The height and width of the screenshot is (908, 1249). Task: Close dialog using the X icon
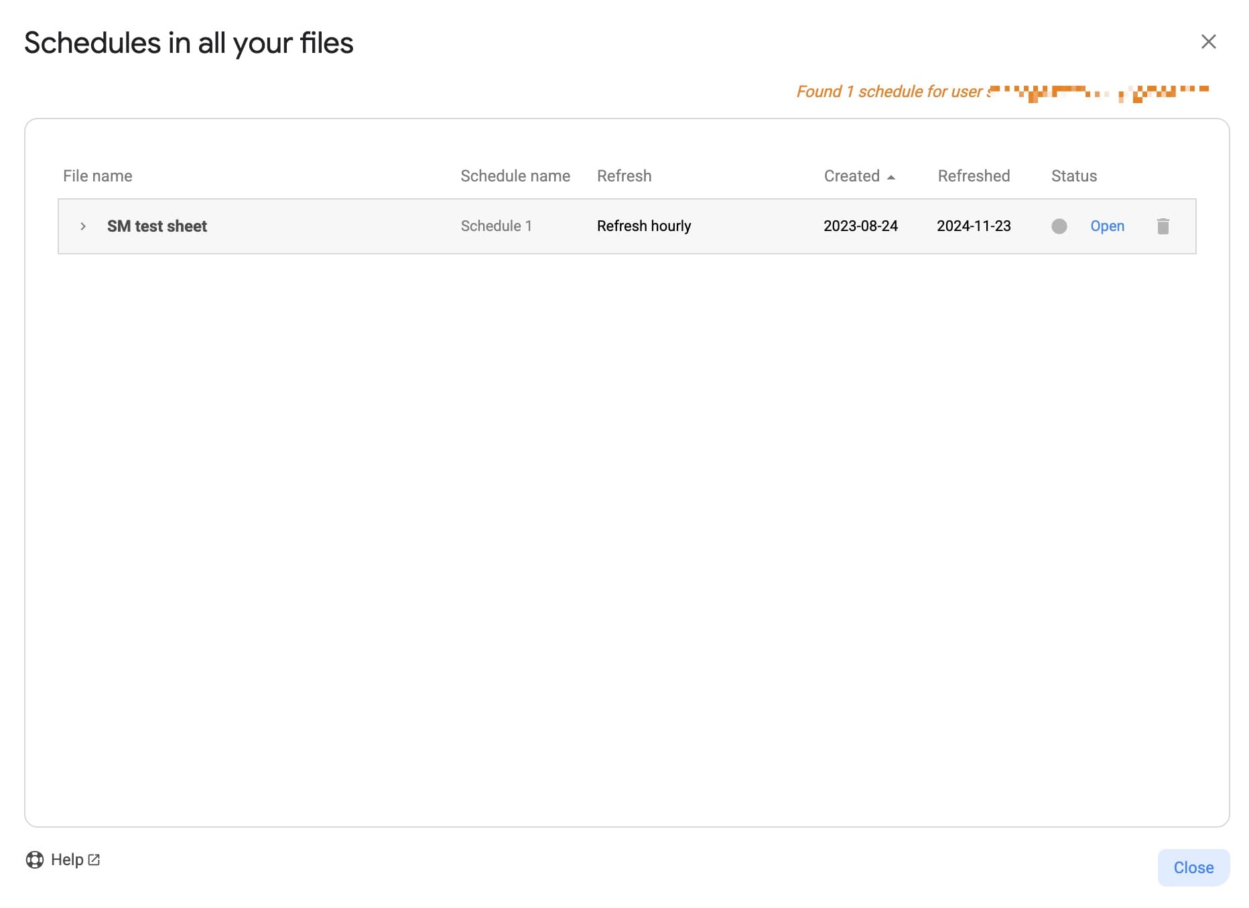pyautogui.click(x=1208, y=42)
